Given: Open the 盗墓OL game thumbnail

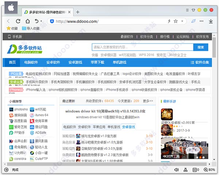Looking at the screenshot, I should click(167, 115).
